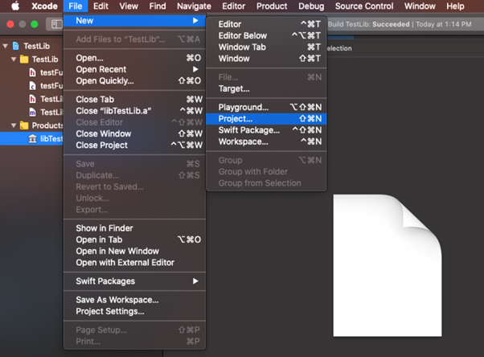Choose Window in the New submenu
The image size is (484, 357).
click(x=266, y=59)
